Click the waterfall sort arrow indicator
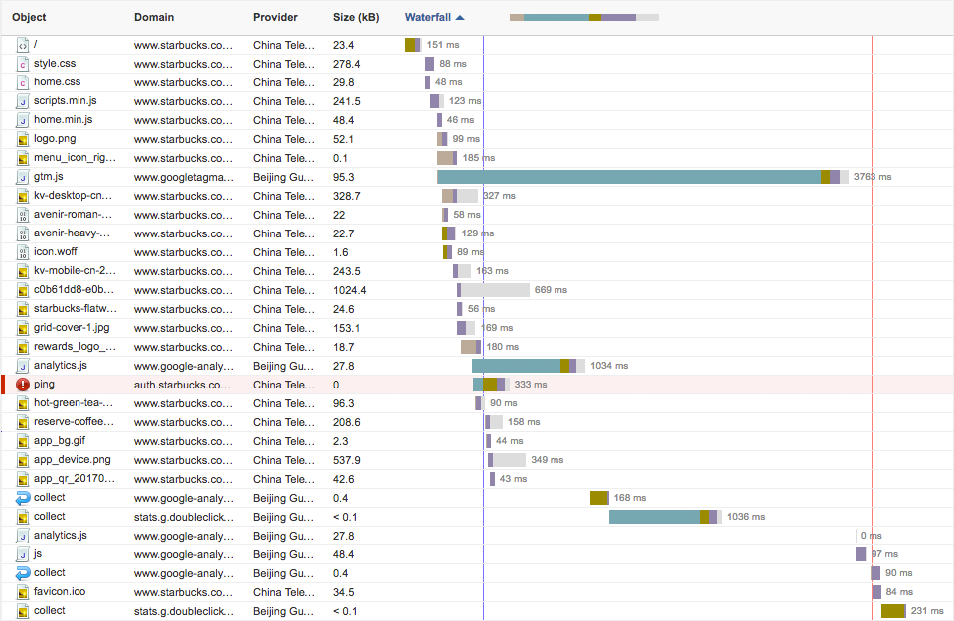The height and width of the screenshot is (621, 954). [x=460, y=17]
